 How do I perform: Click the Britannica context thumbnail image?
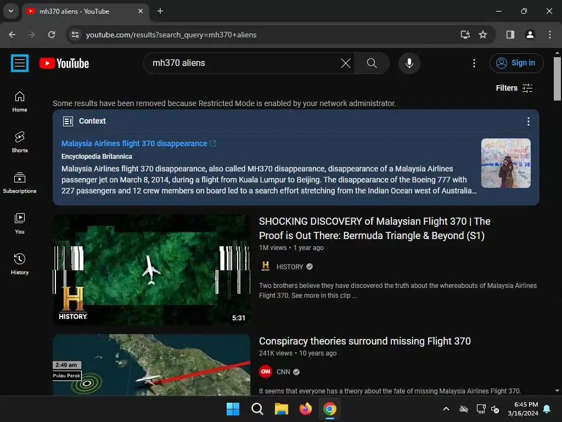[505, 163]
